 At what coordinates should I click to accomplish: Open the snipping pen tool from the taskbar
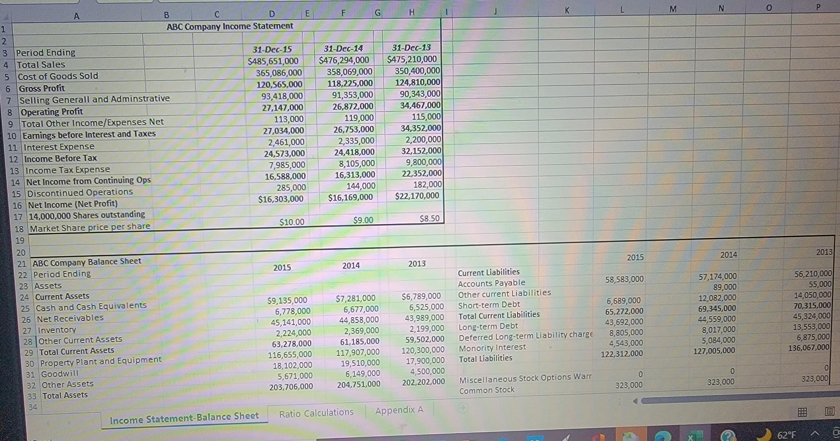coord(566,437)
